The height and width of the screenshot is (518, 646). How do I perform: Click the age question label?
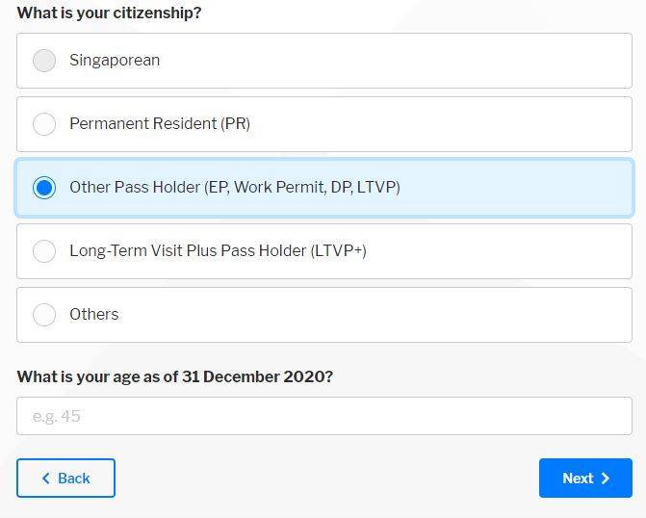pos(174,376)
